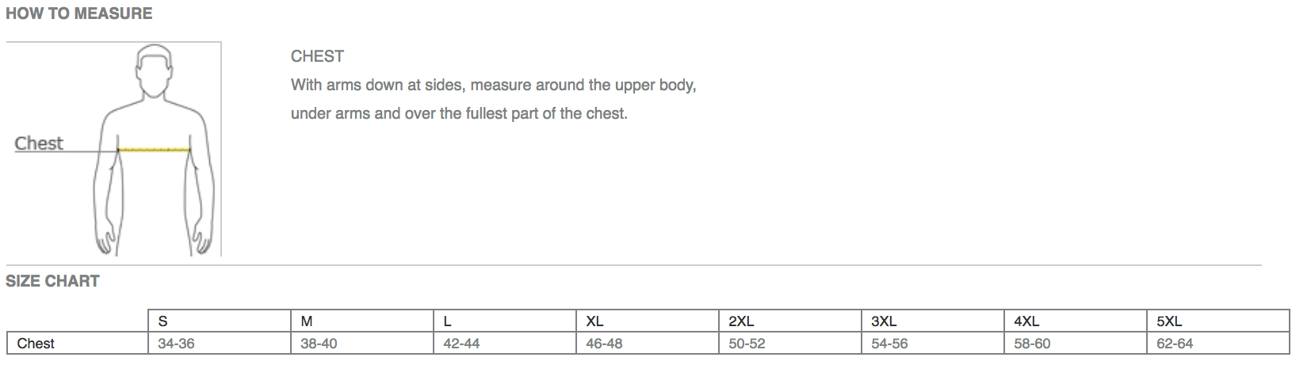Click the 62-64 chest measurement cell

(1218, 343)
